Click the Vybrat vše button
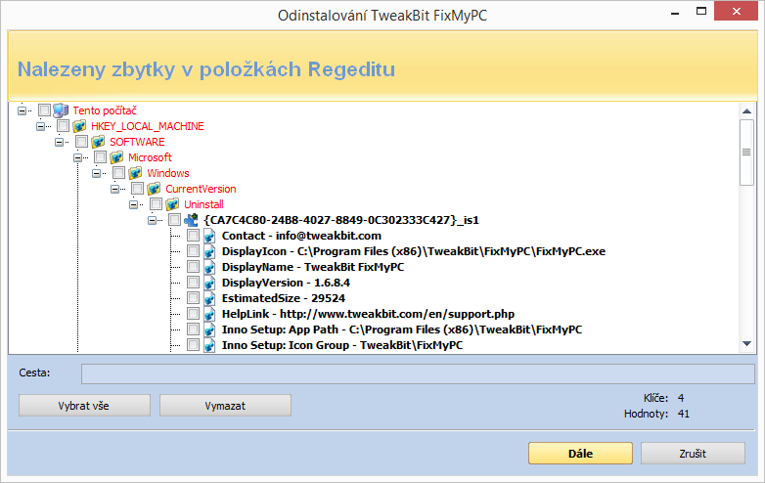 pyautogui.click(x=84, y=406)
